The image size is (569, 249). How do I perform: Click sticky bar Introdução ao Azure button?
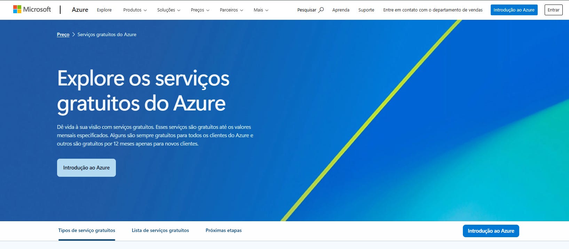coord(491,231)
